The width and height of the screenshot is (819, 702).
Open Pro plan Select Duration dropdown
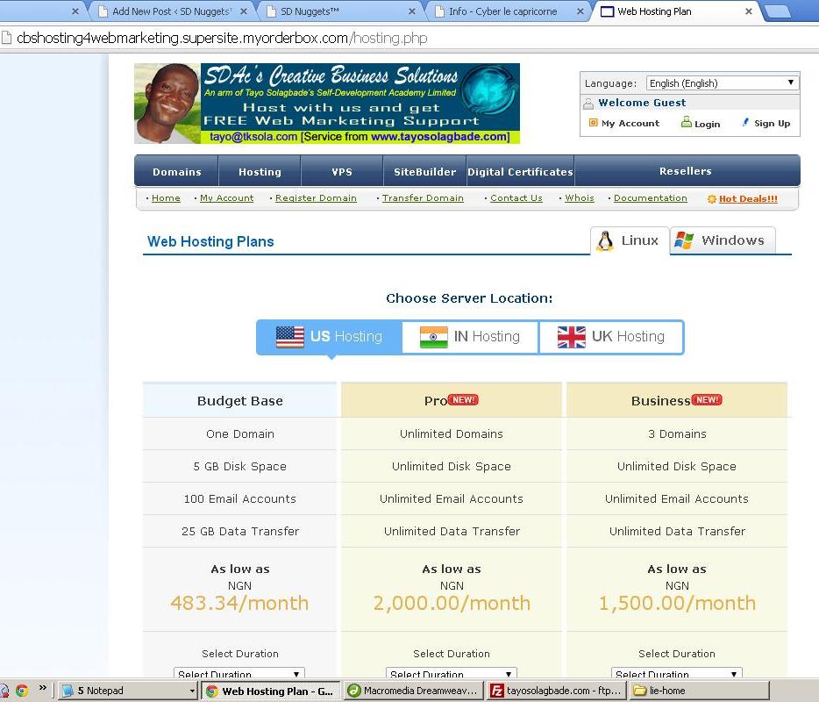coord(452,673)
